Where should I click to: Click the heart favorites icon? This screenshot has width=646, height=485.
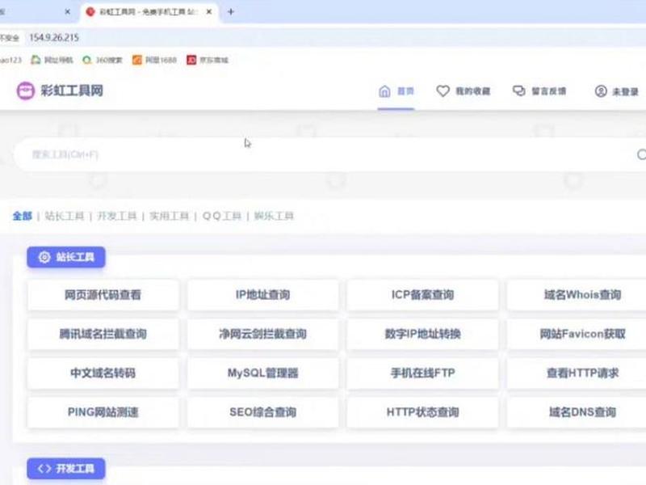coord(443,91)
